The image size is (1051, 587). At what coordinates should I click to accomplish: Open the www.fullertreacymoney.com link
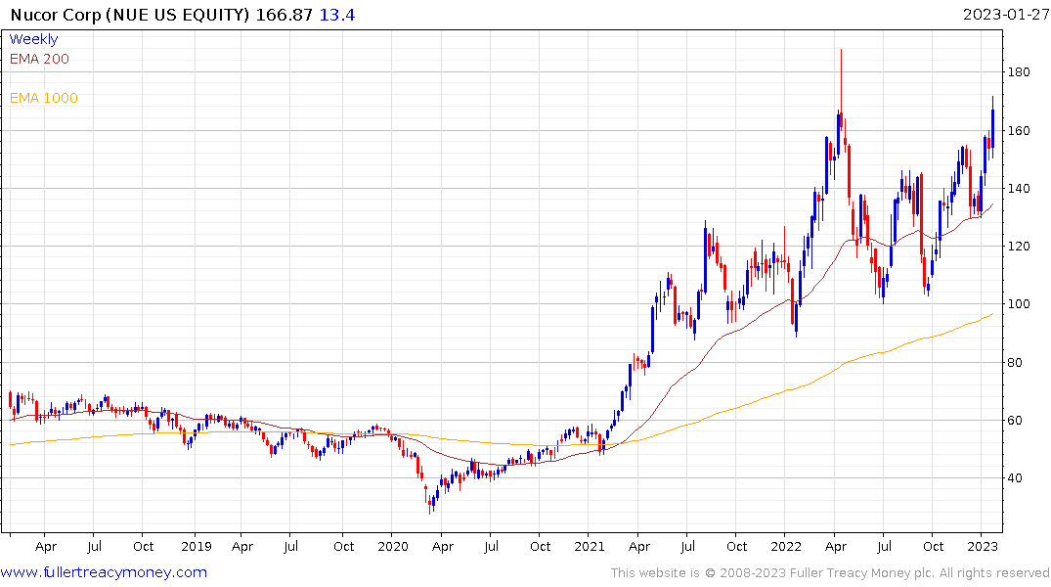104,572
